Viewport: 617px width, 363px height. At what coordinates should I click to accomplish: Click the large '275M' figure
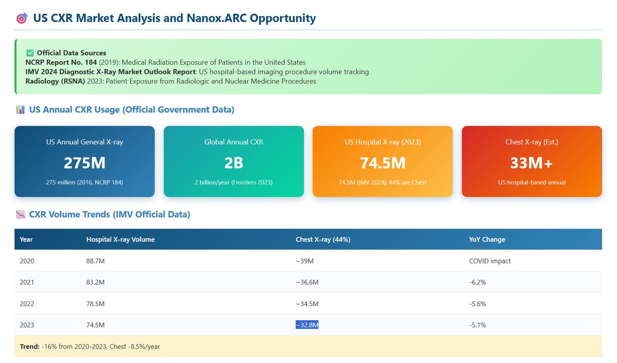click(x=84, y=163)
